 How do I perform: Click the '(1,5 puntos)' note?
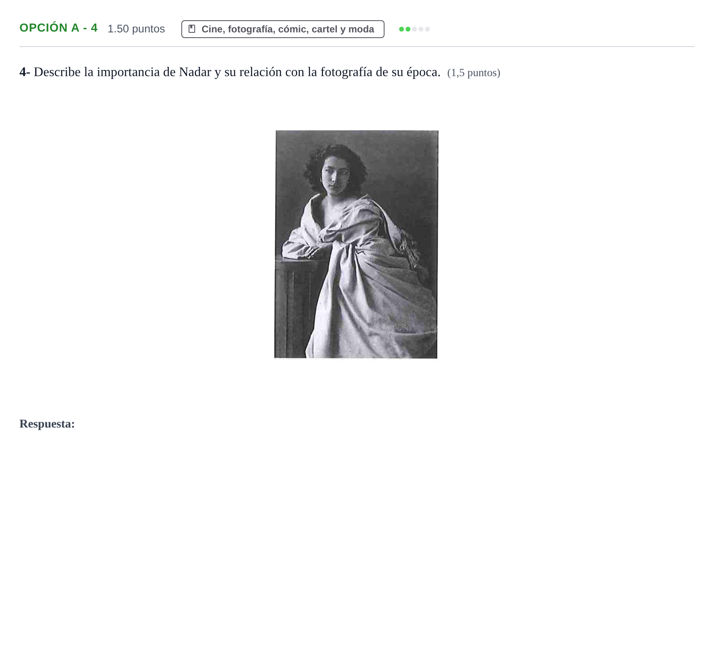[474, 73]
